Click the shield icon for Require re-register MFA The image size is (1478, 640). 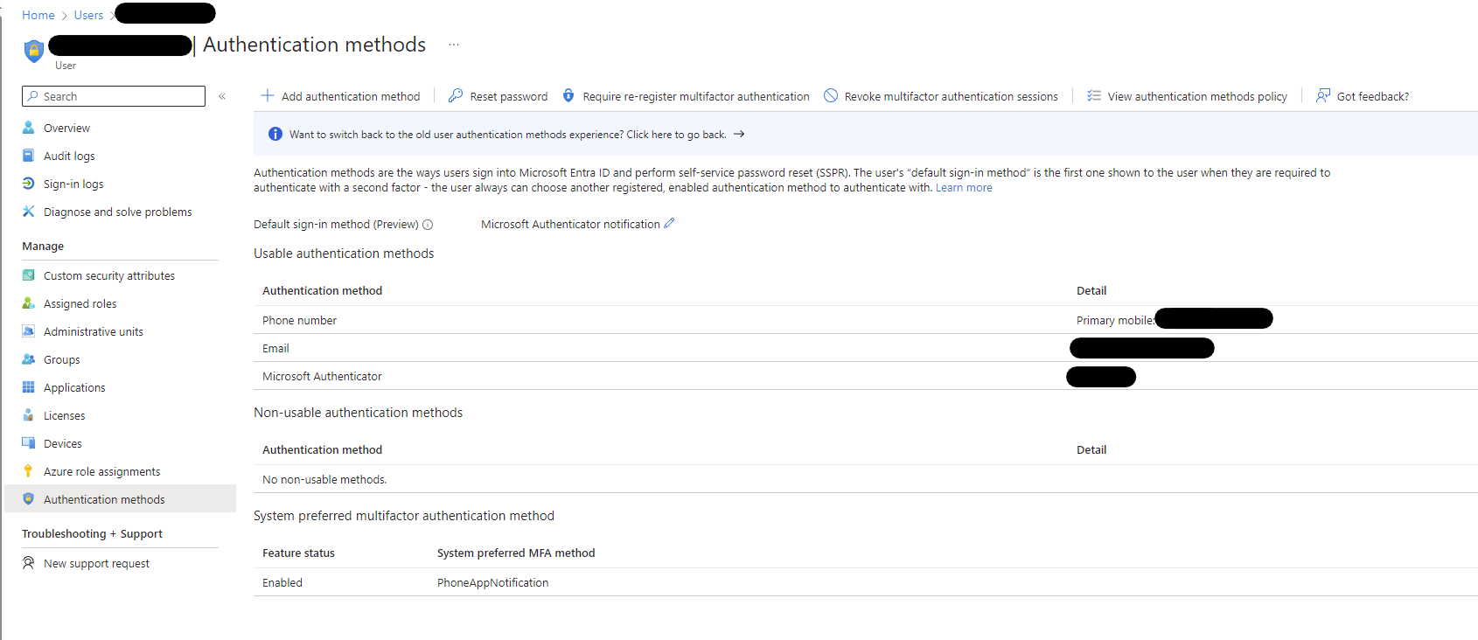(568, 95)
